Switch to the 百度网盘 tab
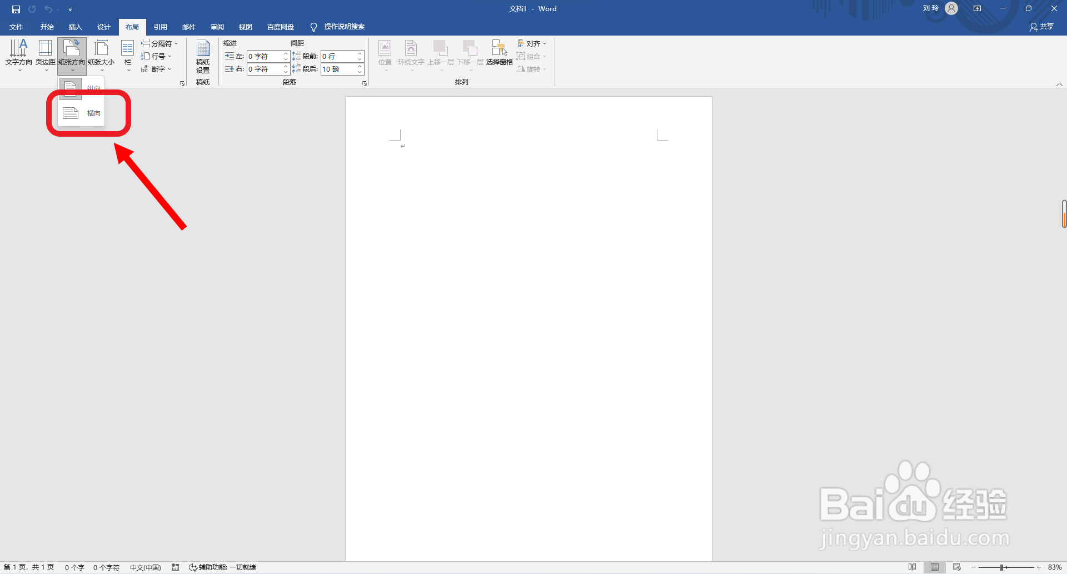1067x574 pixels. [x=281, y=27]
